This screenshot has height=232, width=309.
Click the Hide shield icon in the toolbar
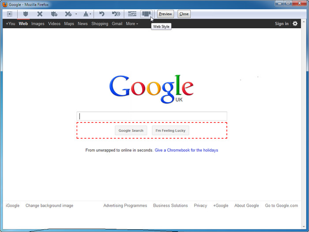point(26,14)
